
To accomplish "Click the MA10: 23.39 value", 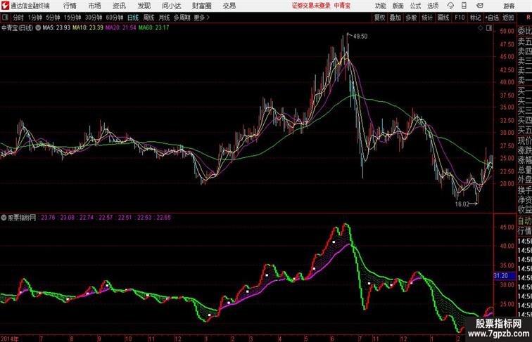I will pyautogui.click(x=88, y=28).
